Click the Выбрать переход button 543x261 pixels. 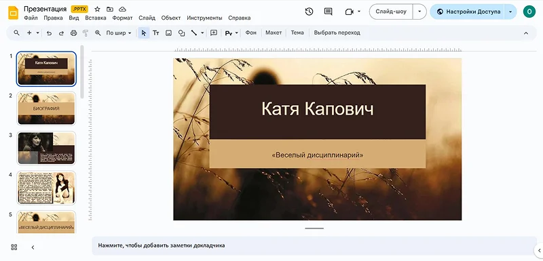coord(337,33)
